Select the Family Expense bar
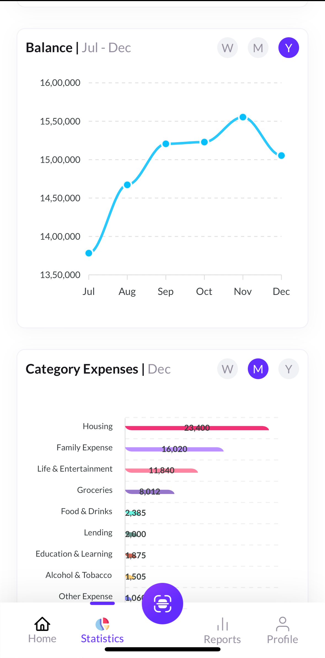The height and width of the screenshot is (658, 325). tap(174, 450)
